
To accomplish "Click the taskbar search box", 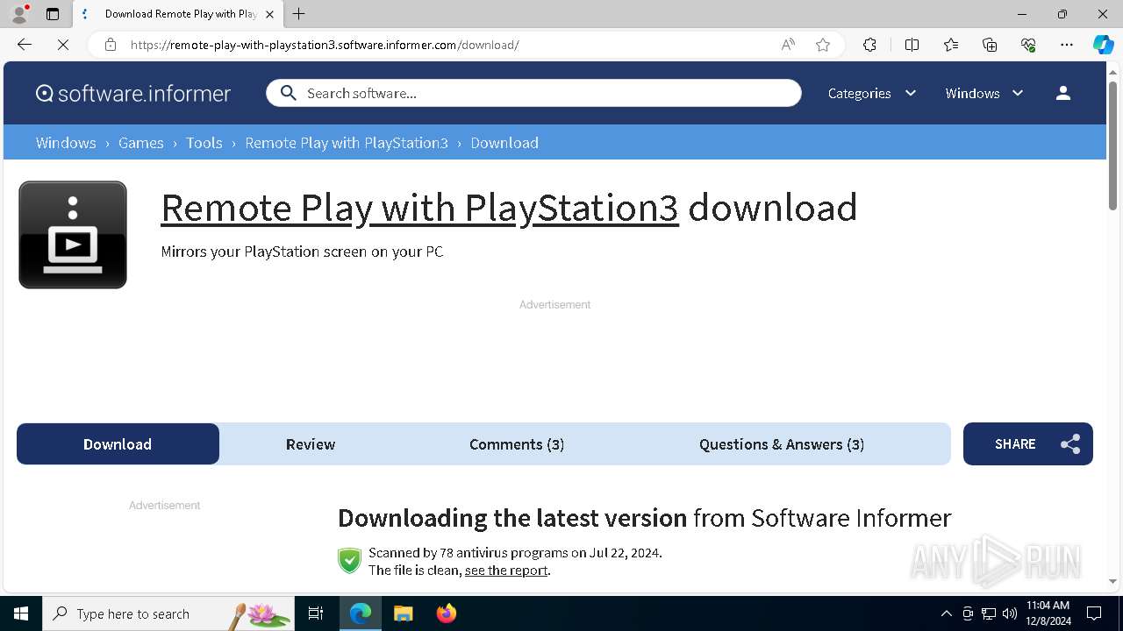I will coord(168,613).
